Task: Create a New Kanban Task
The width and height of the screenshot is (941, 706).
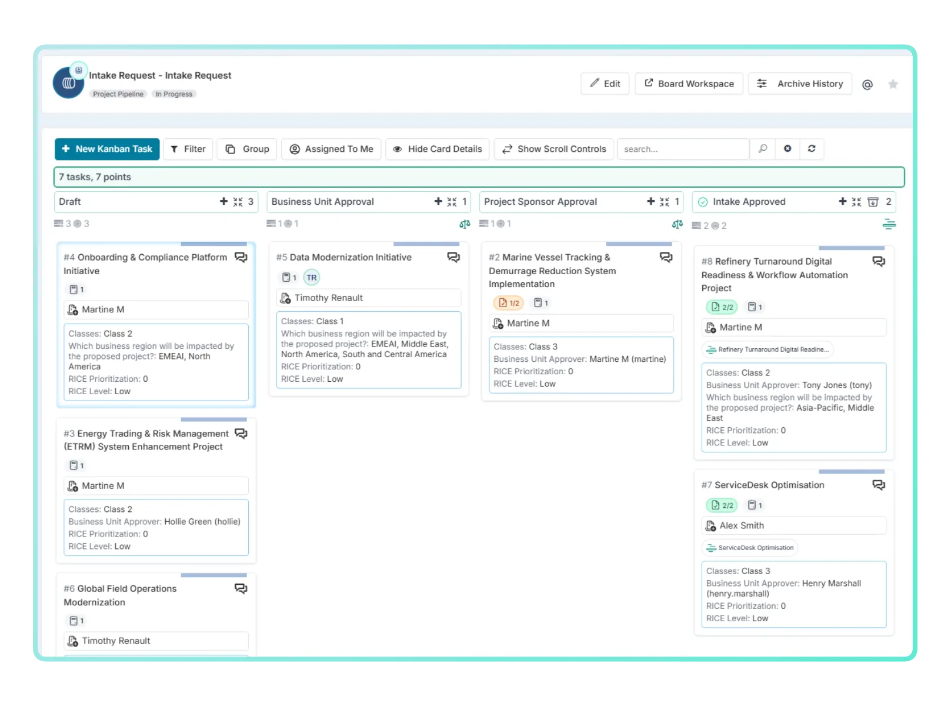Action: coord(107,149)
